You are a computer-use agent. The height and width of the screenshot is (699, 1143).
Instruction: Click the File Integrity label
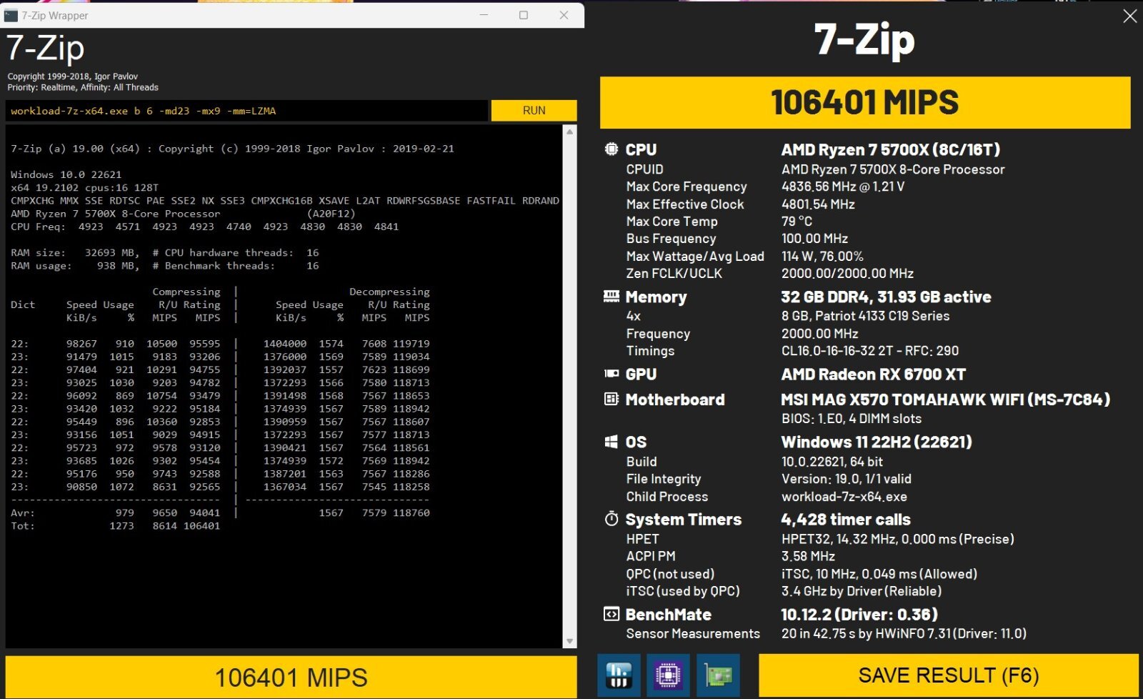coord(664,479)
